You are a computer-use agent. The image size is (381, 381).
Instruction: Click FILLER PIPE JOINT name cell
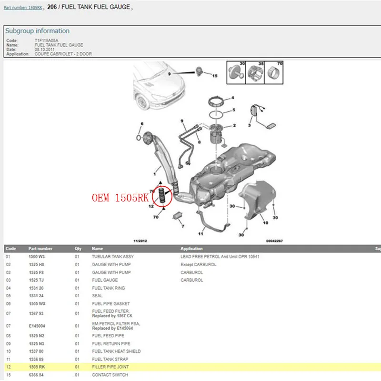click(x=110, y=367)
